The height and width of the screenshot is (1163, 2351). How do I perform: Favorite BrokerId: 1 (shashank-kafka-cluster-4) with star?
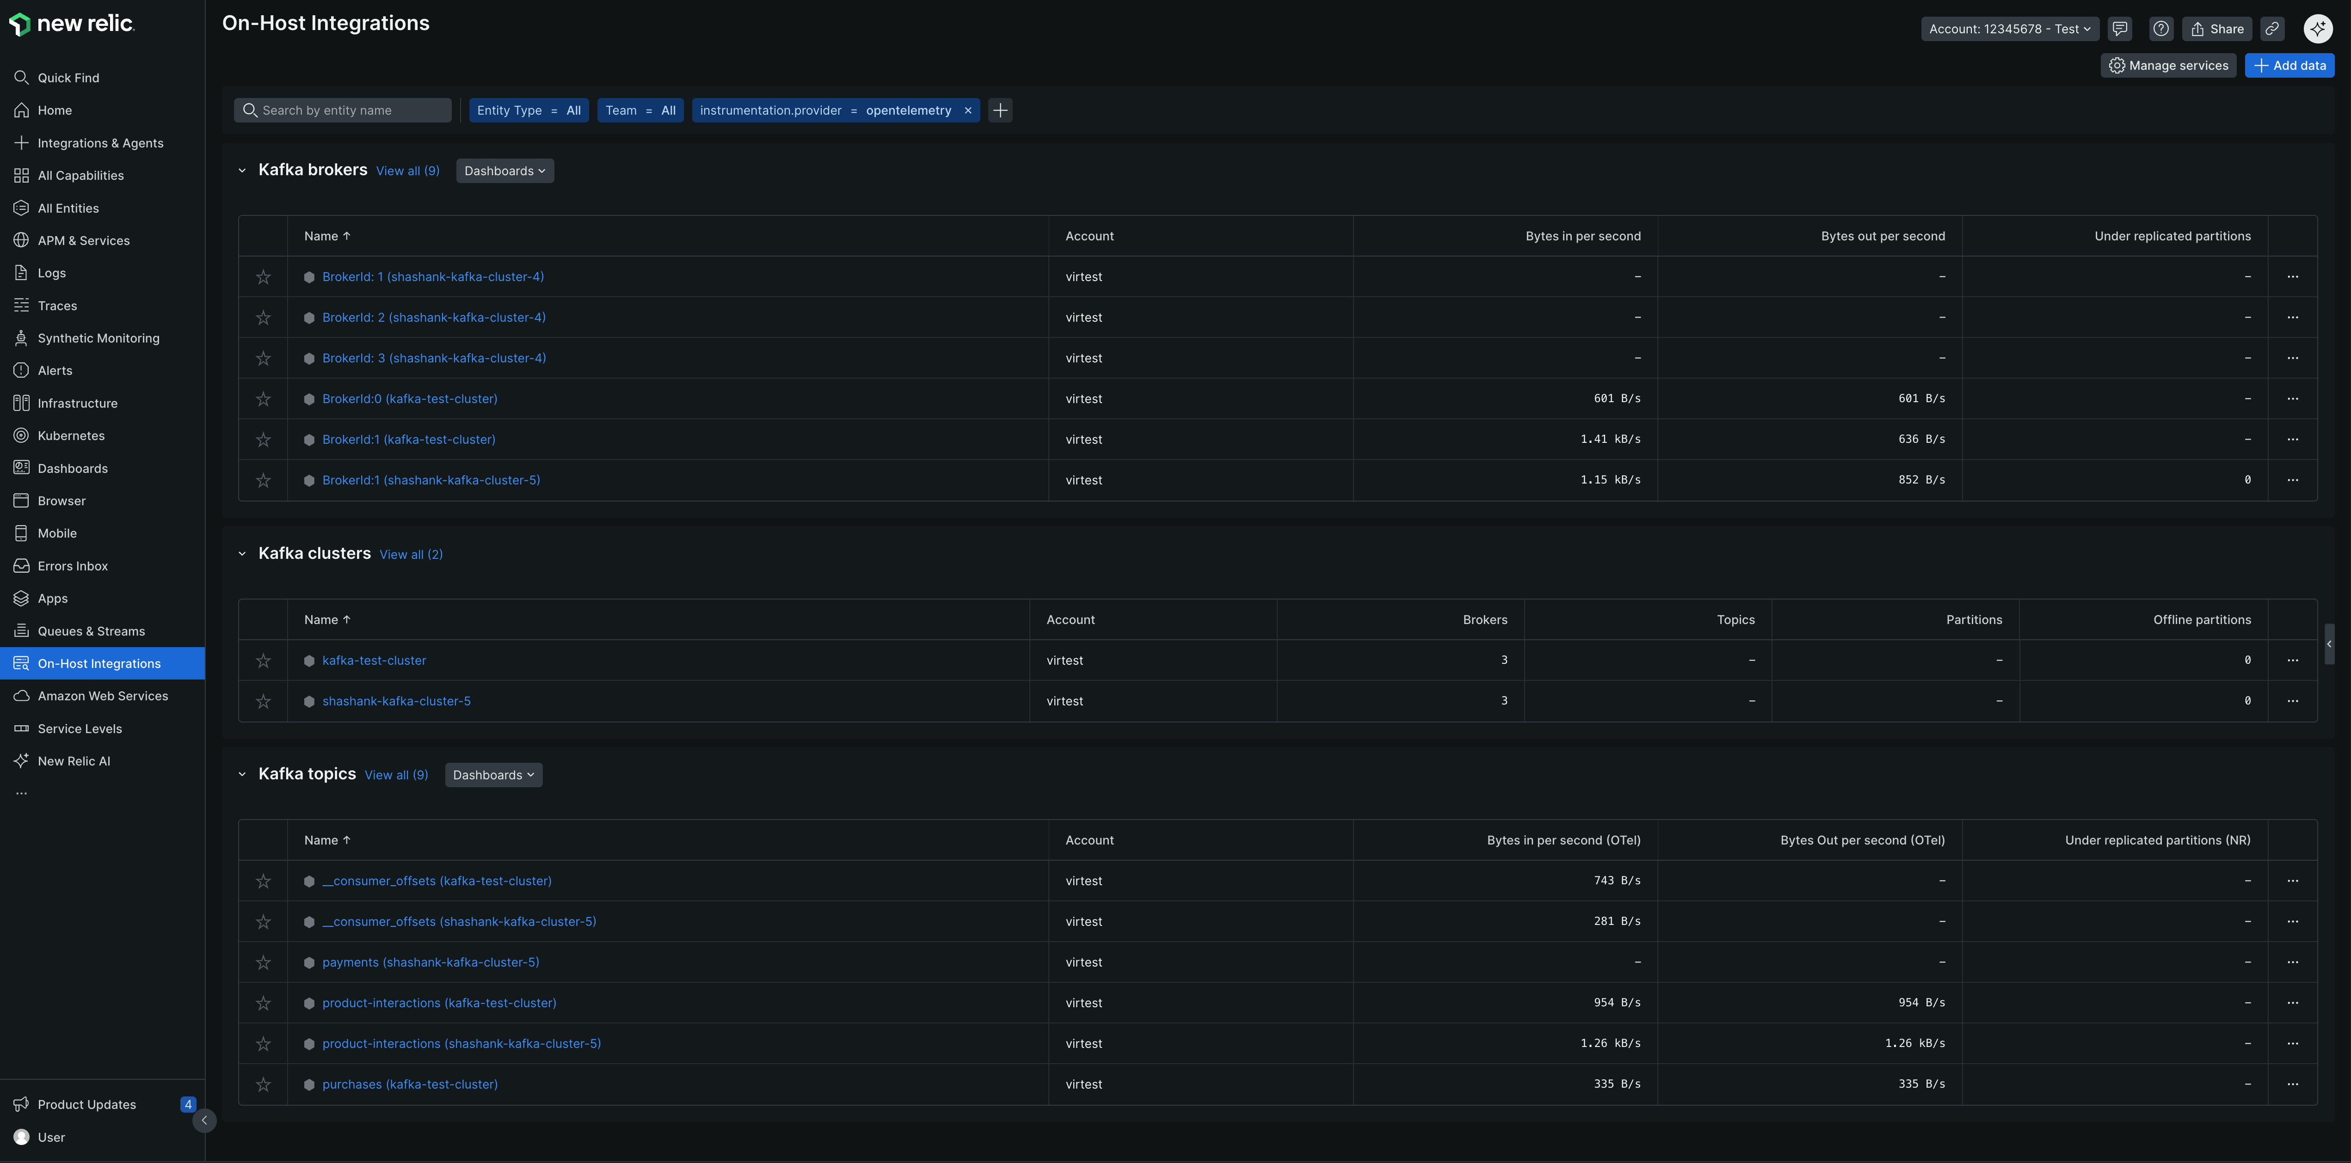pyautogui.click(x=263, y=277)
